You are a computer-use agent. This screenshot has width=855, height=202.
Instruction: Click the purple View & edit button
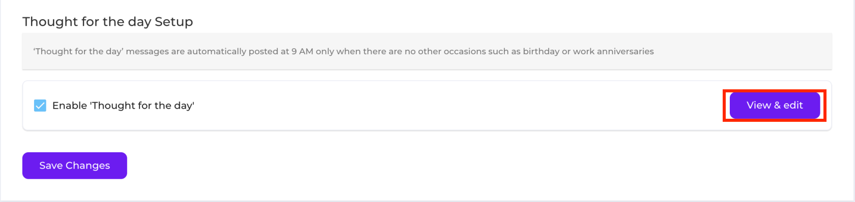775,105
